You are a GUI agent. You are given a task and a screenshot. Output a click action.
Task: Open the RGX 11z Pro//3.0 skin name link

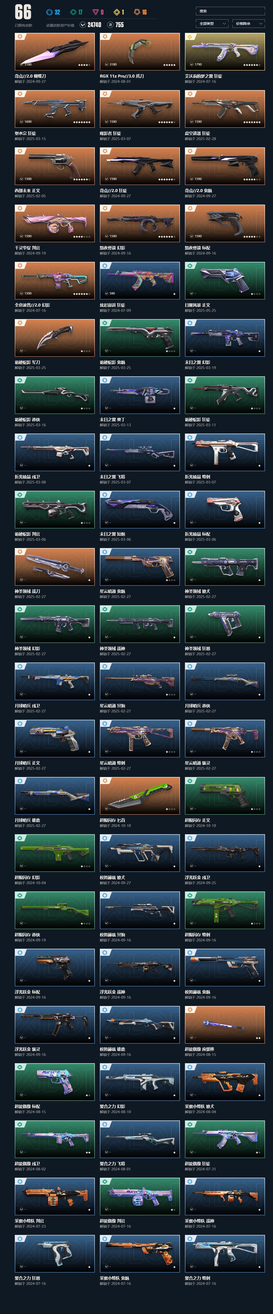[122, 76]
